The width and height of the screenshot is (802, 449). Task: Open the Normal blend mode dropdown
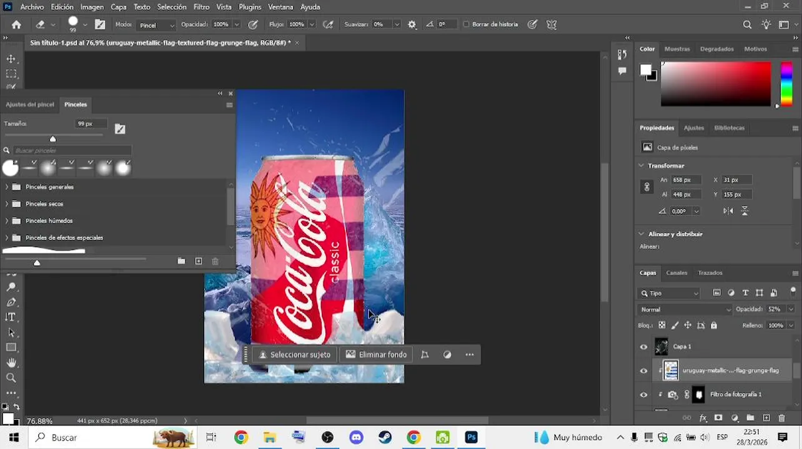coord(685,309)
